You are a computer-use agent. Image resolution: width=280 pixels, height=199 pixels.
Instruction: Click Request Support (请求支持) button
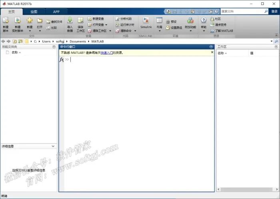[218, 25]
